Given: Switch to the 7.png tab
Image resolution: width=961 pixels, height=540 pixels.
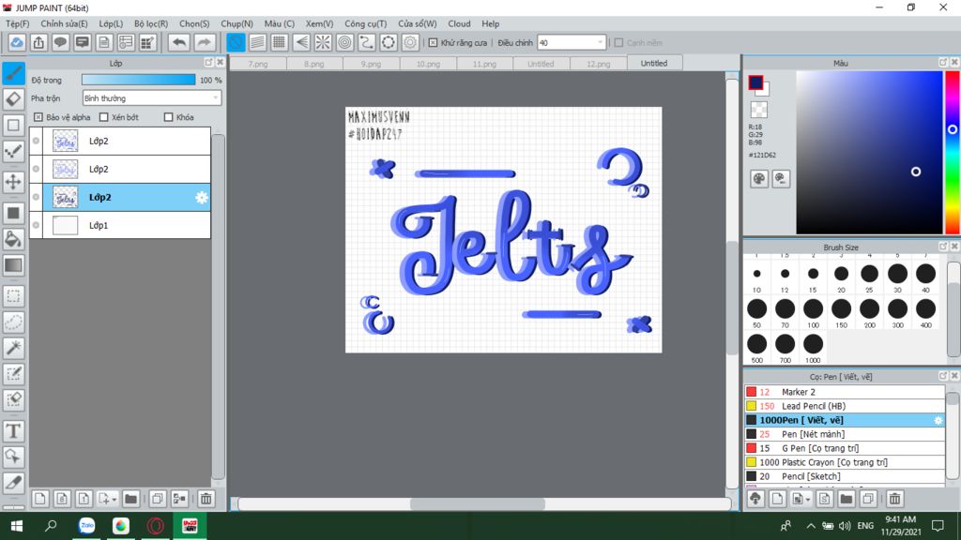Looking at the screenshot, I should coord(258,64).
